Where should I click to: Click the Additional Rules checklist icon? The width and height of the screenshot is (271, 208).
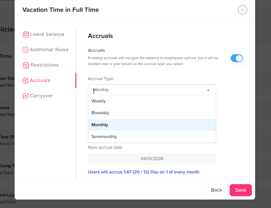(x=25, y=50)
